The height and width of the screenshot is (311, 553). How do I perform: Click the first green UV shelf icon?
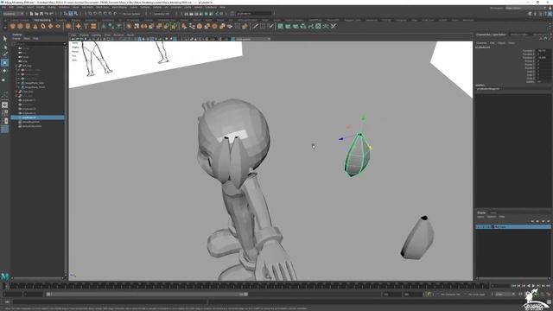click(x=280, y=26)
